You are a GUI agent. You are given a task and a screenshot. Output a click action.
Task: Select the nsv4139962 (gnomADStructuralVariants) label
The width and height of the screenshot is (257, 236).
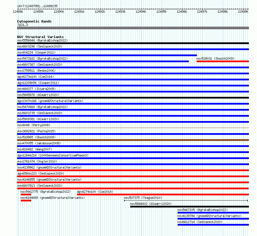coord(49,167)
